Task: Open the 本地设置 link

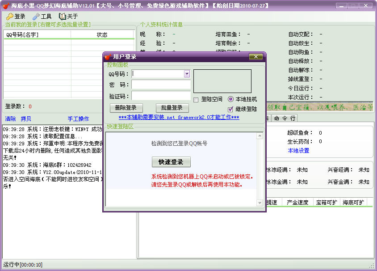Action: (x=298, y=151)
